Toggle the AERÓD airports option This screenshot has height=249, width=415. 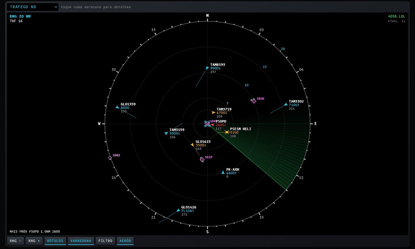[x=125, y=241]
